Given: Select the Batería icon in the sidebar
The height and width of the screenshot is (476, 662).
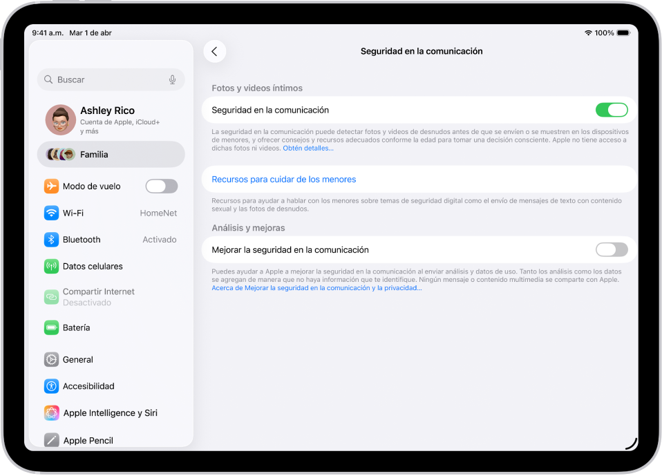Looking at the screenshot, I should click(51, 327).
